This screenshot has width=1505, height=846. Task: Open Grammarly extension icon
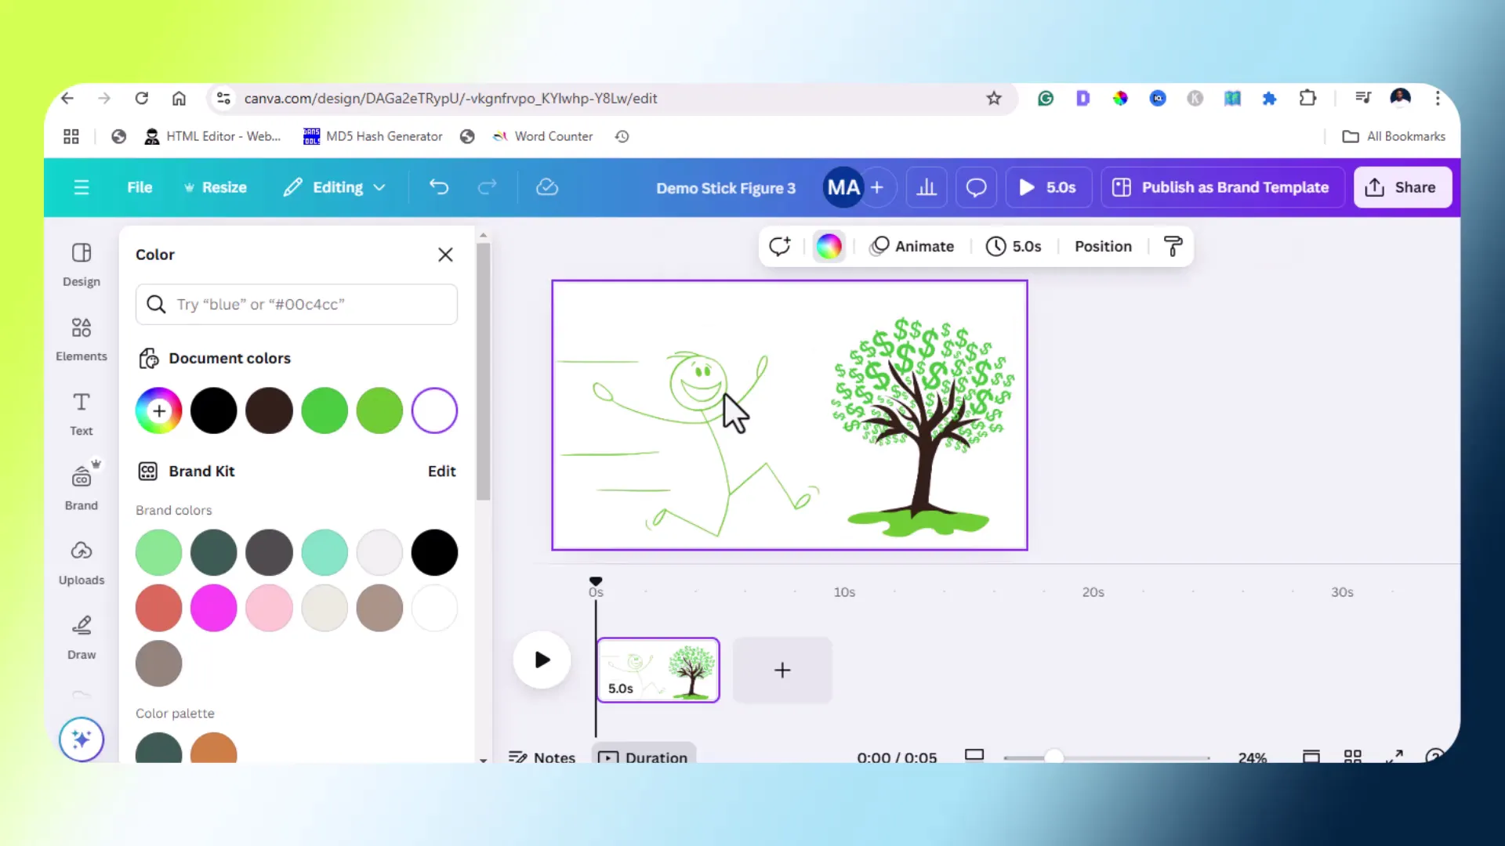[x=1046, y=98]
